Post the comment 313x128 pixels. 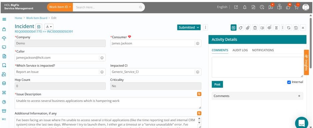coord(217,84)
